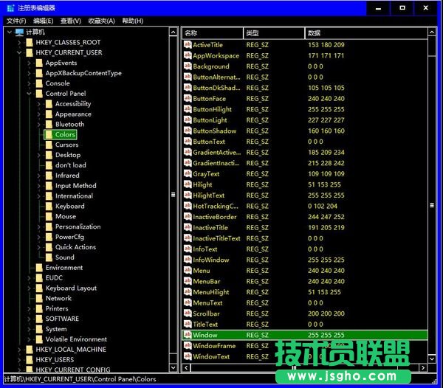Click the ButtonFace value icon
The height and width of the screenshot is (388, 443).
pyautogui.click(x=188, y=99)
